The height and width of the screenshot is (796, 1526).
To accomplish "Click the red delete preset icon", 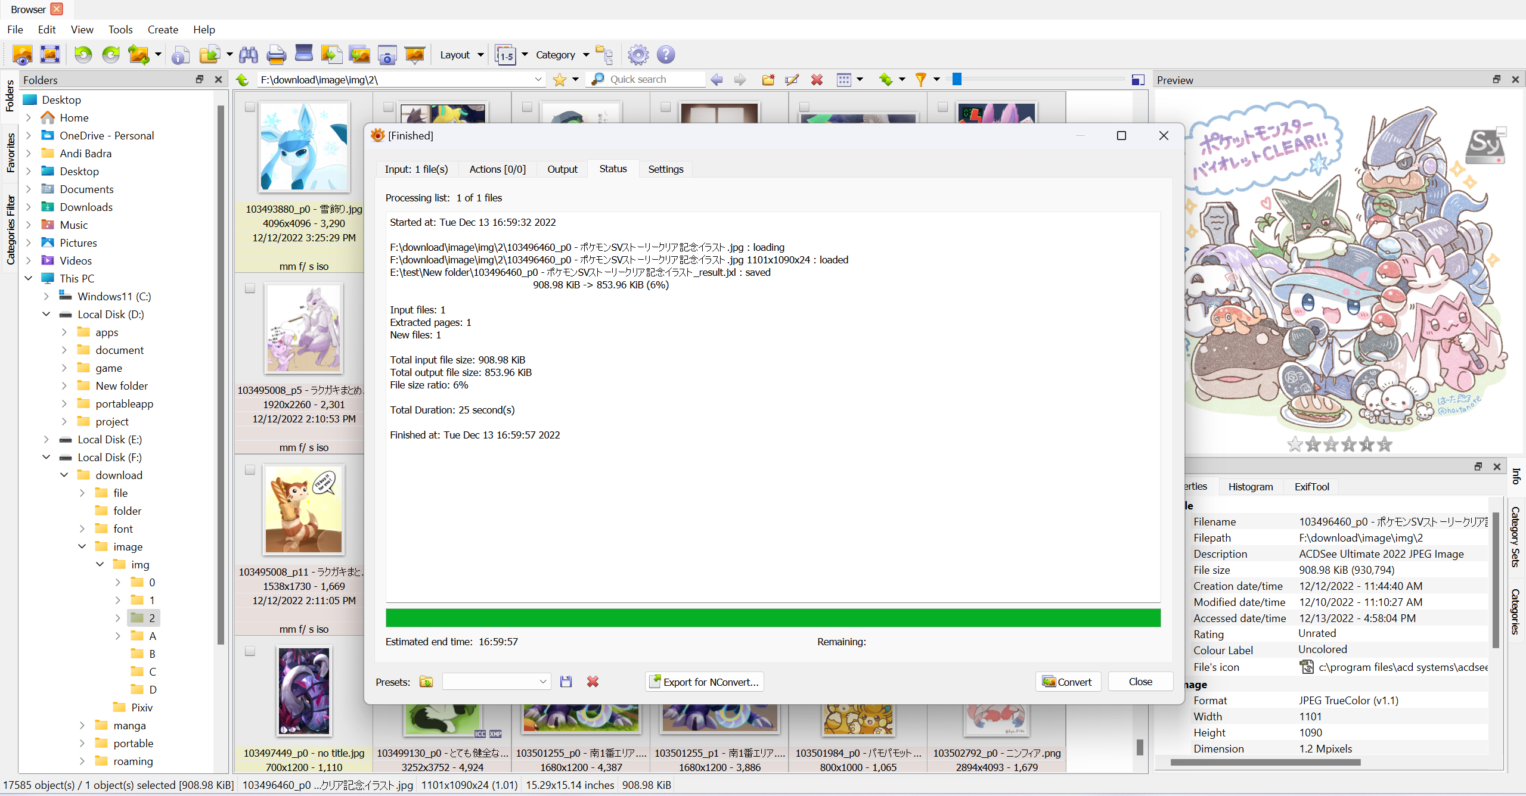I will tap(593, 682).
